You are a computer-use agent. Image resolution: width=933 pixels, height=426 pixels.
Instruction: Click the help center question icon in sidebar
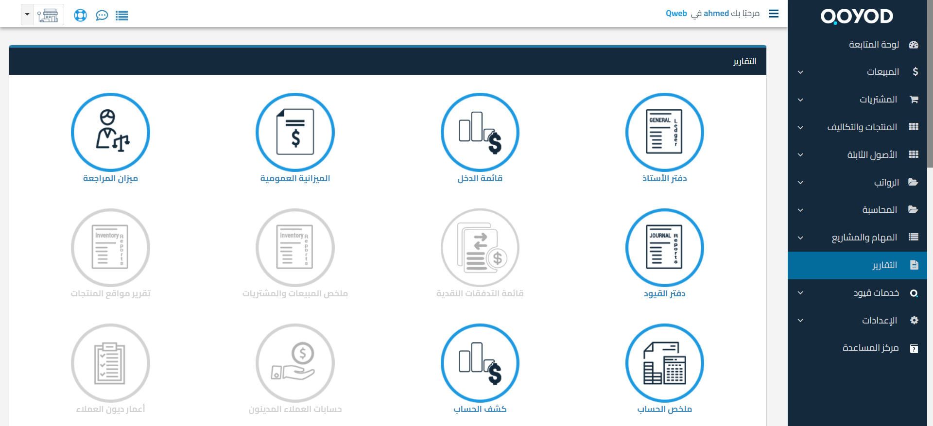(x=914, y=348)
